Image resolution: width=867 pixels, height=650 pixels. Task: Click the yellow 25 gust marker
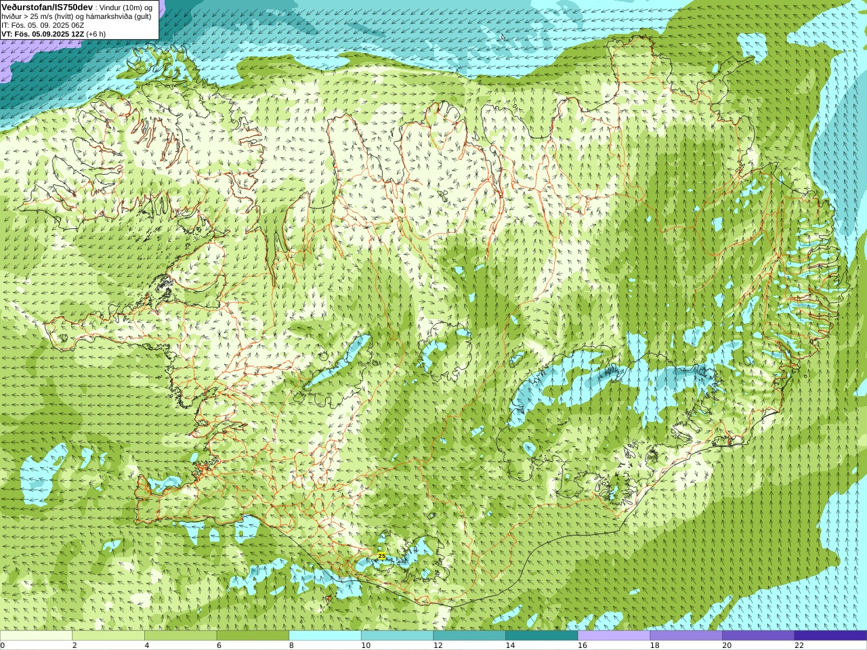382,556
